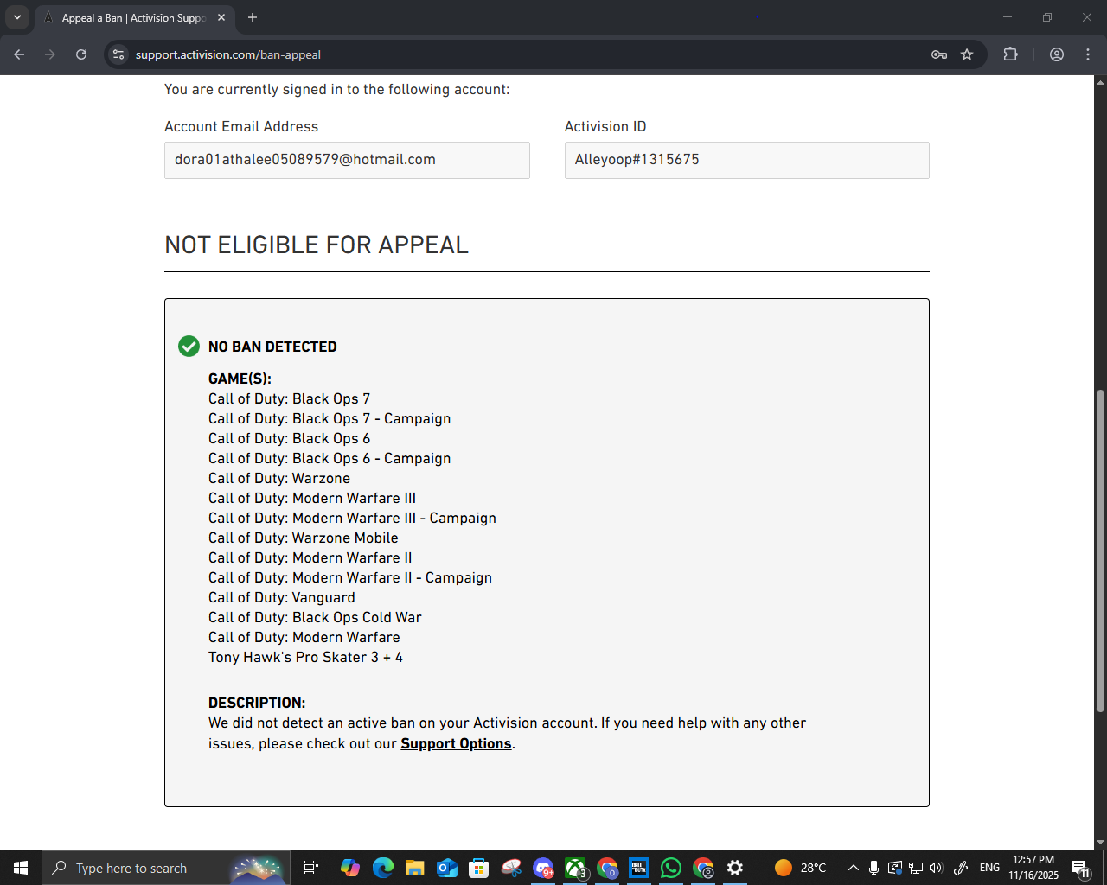This screenshot has height=885, width=1107.
Task: Select 'Call of Duty: Warzone Mobile' text
Action: (x=304, y=538)
